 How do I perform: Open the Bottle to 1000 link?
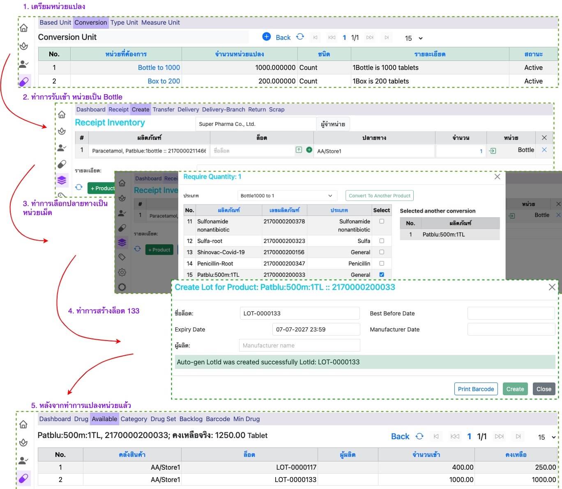(x=159, y=67)
